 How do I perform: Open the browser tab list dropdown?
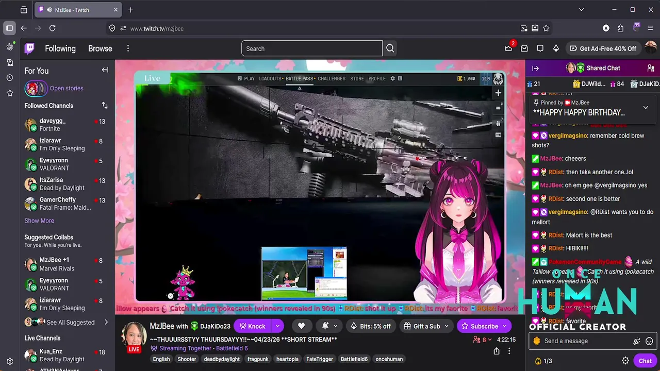coord(581,10)
